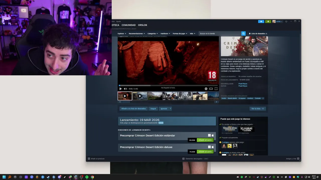Expand more tags with the plus button
This screenshot has width=321, height=180.
coord(263,98)
